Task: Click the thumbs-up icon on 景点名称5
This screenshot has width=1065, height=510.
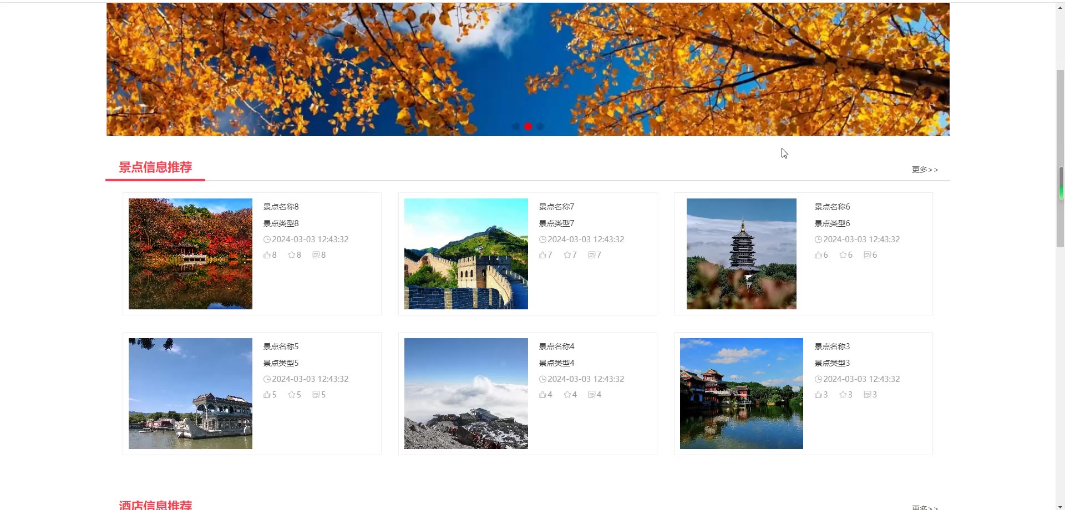Action: 267,395
